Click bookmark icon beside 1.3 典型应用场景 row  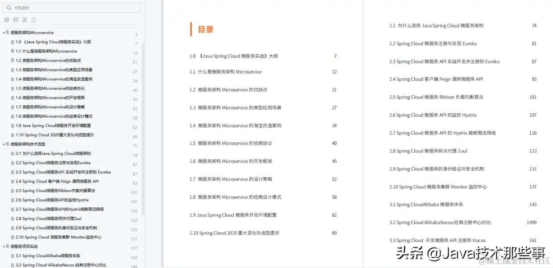(12, 70)
